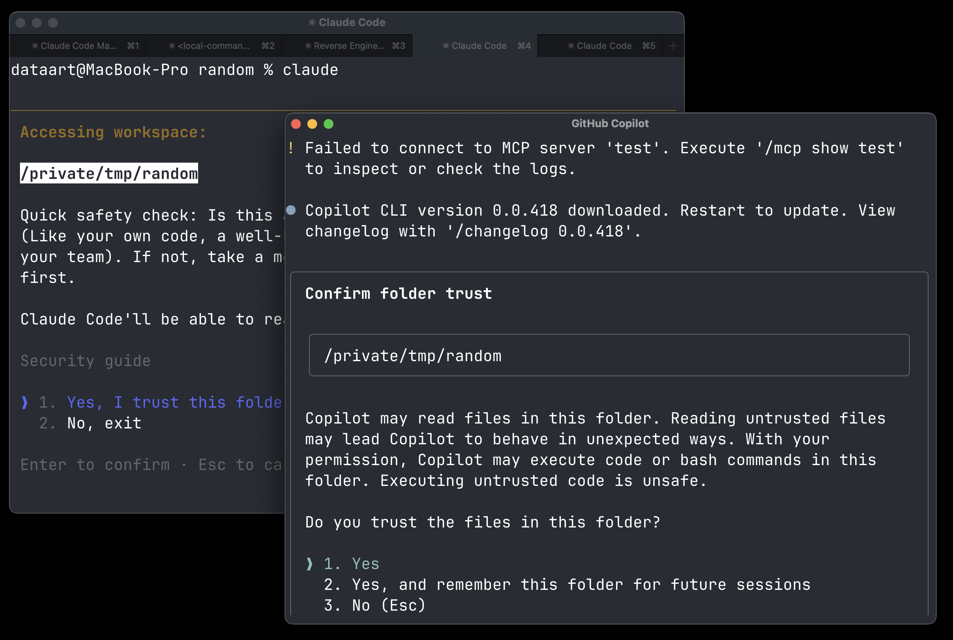953x640 pixels.
Task: Open the Claude Code ⌘5 tab
Action: [599, 46]
